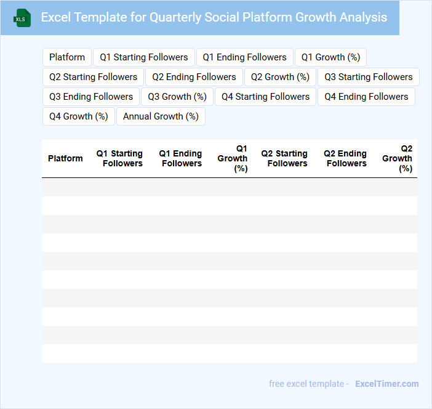Choose the Q2 Starting Followers tag
The height and width of the screenshot is (409, 432).
(94, 77)
